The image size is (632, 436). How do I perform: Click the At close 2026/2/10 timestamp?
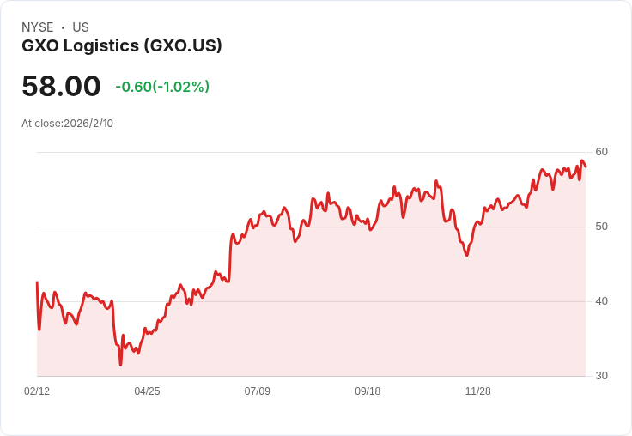pyautogui.click(x=67, y=123)
